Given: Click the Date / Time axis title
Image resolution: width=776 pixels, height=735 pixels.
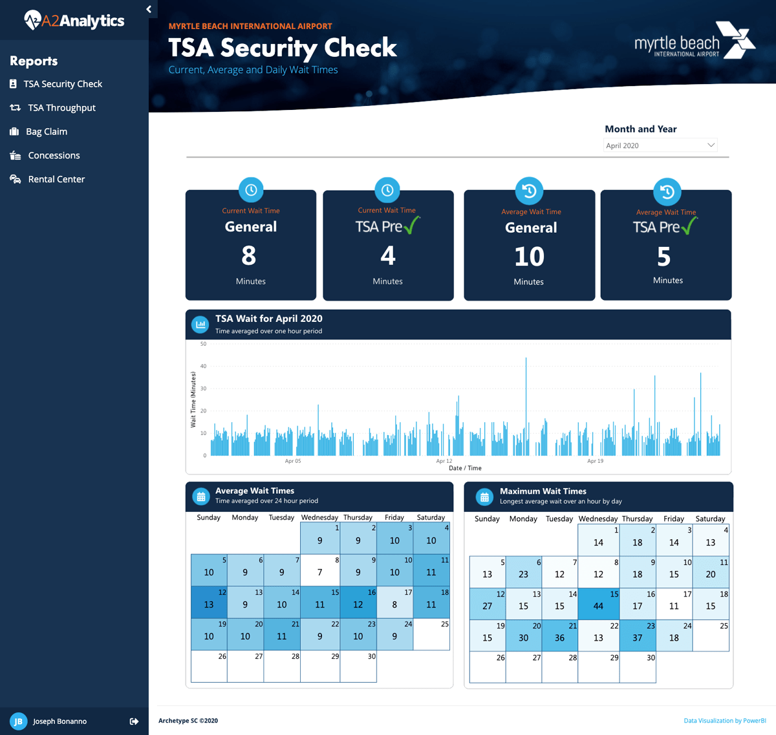Looking at the screenshot, I should (x=465, y=468).
